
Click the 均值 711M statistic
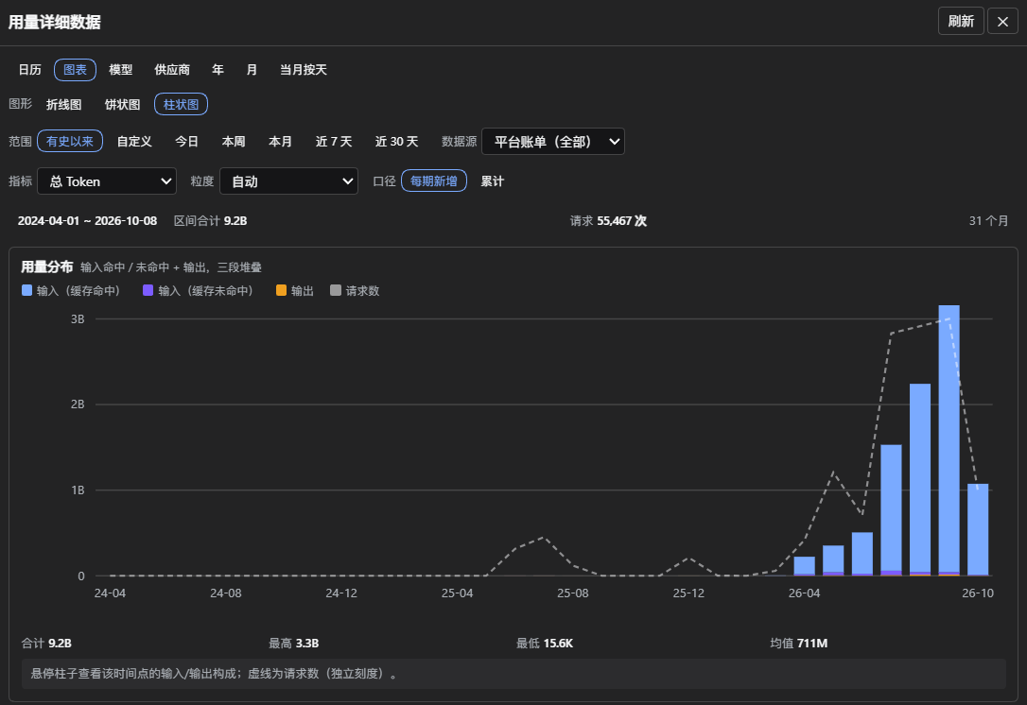click(798, 643)
